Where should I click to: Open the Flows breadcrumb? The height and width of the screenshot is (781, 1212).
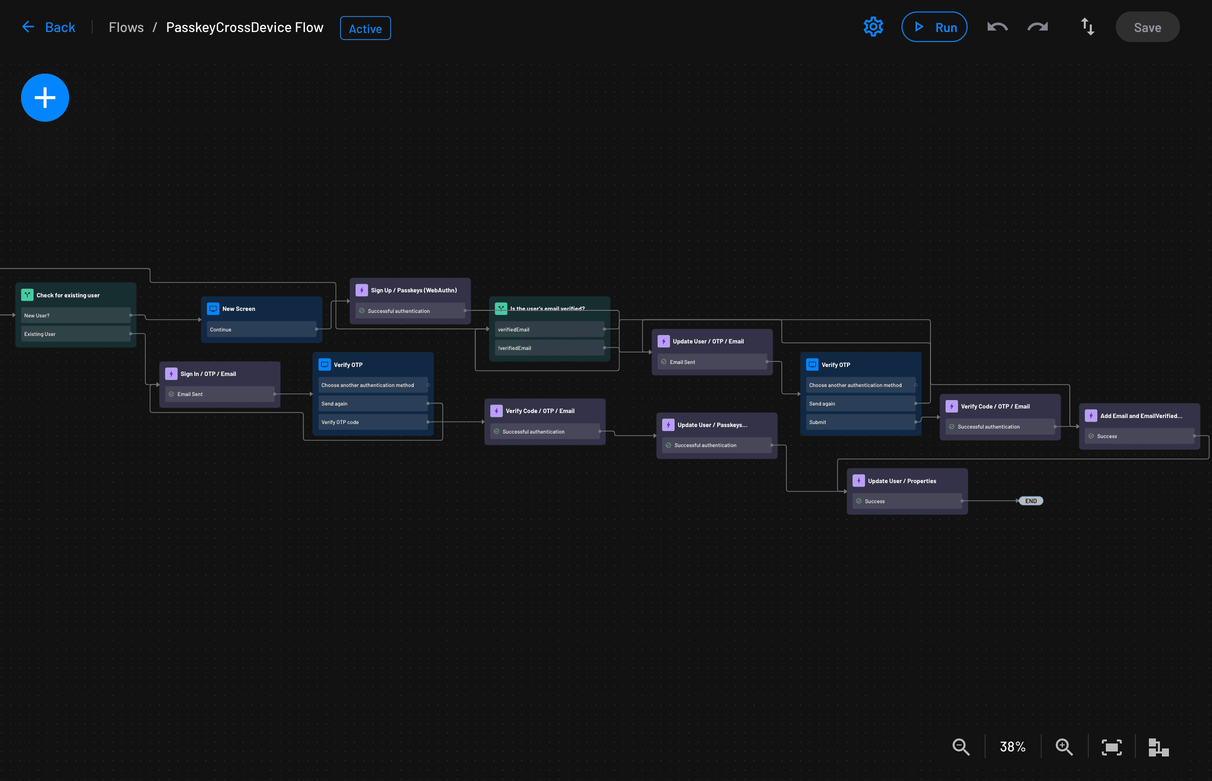coord(126,27)
